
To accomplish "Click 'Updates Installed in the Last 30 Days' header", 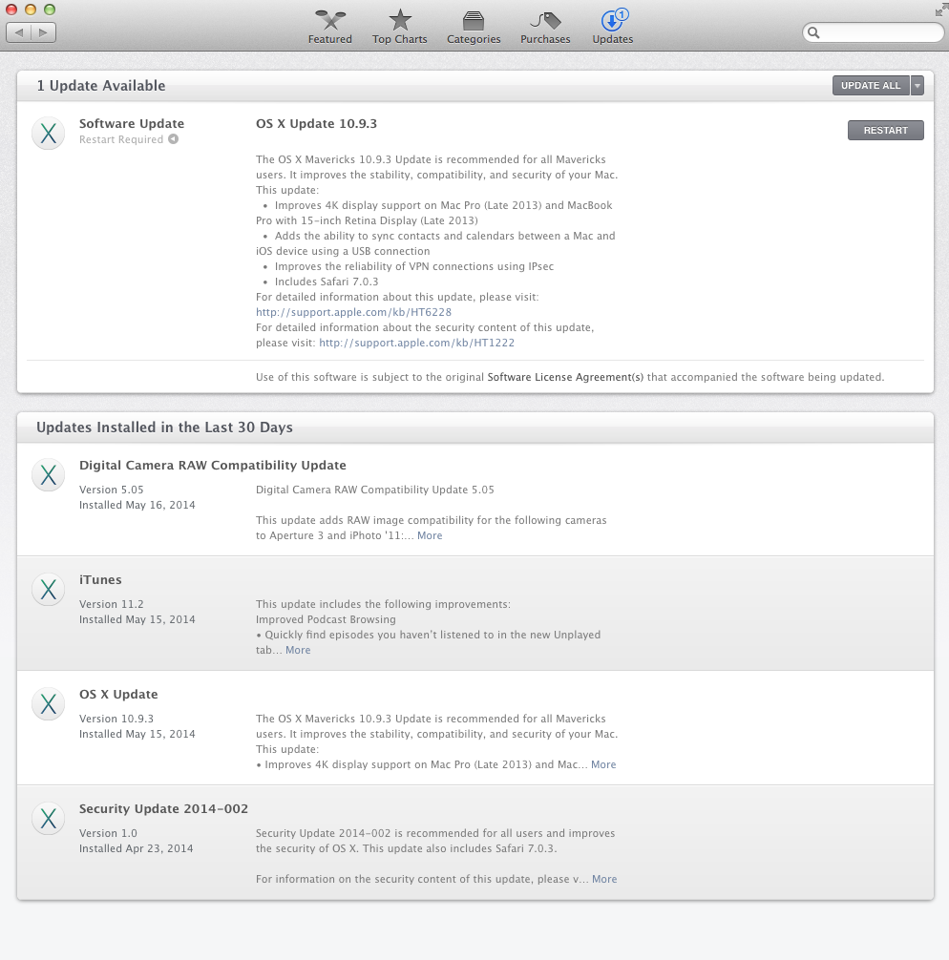I will point(165,428).
